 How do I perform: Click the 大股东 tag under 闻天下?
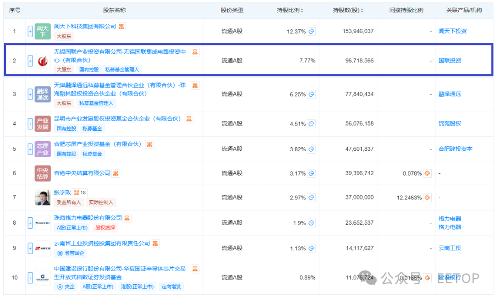(x=64, y=36)
